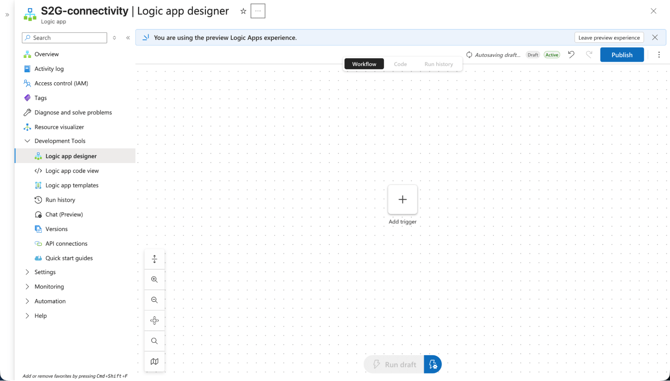Click the Active status badge

point(552,55)
